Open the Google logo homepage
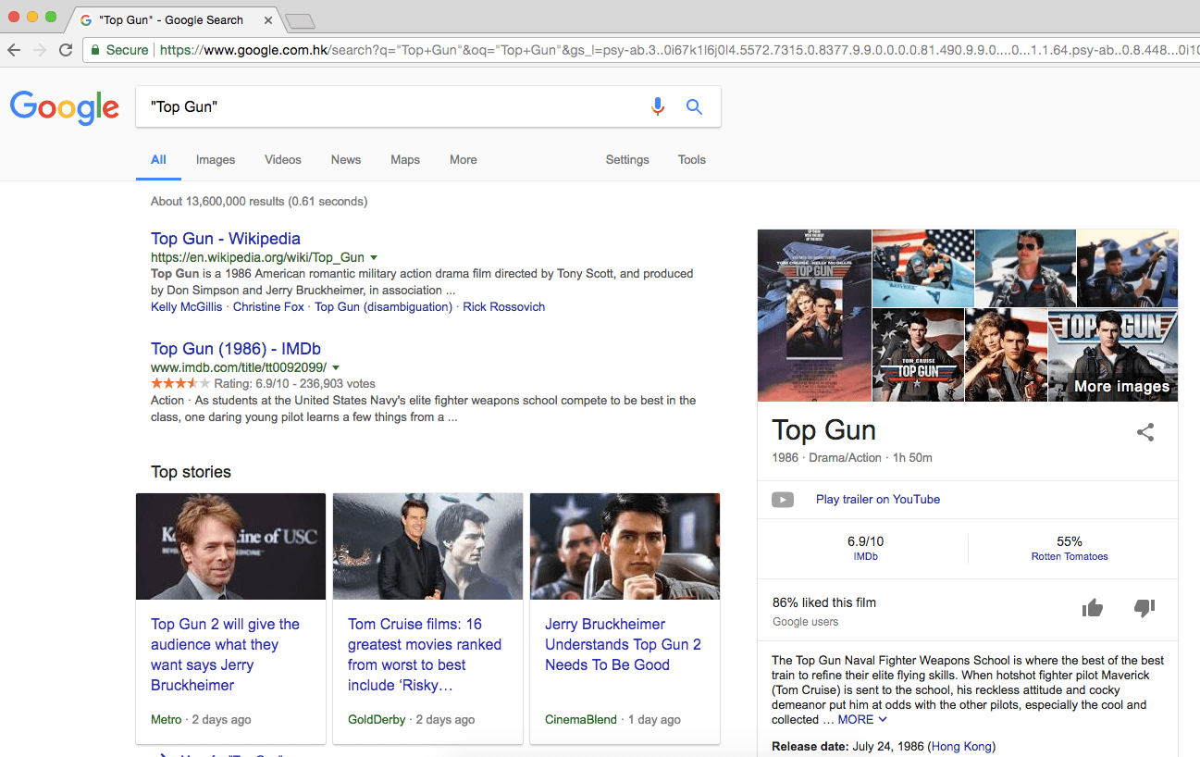Viewport: 1200px width, 757px height. point(65,107)
